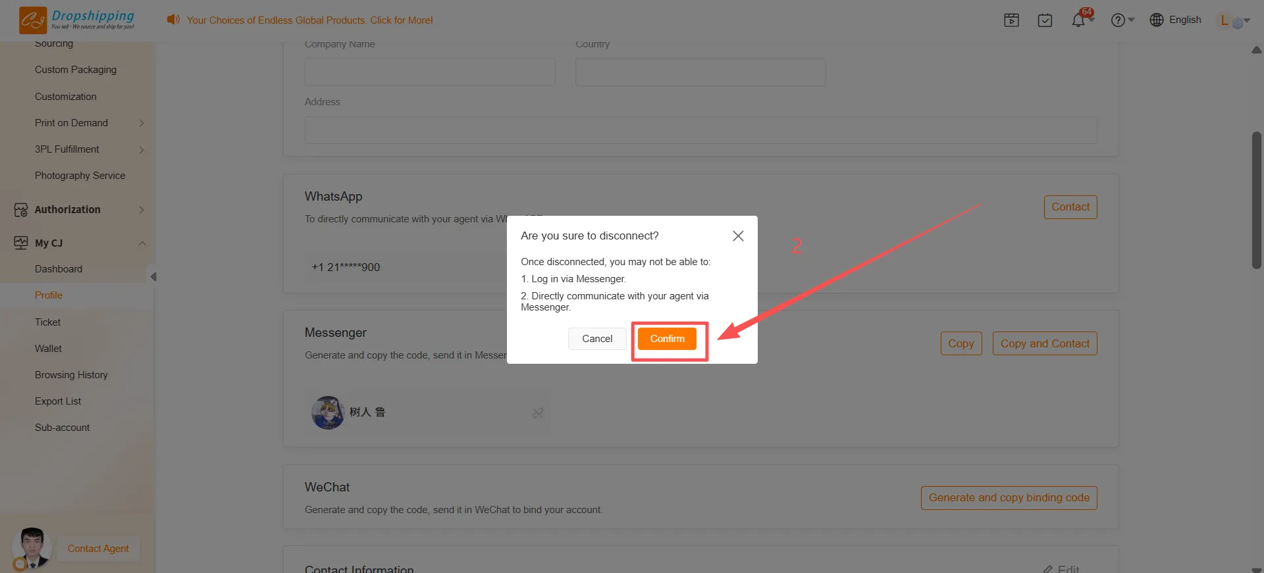Expand the 3PL Fulfillment submenu

click(x=141, y=149)
